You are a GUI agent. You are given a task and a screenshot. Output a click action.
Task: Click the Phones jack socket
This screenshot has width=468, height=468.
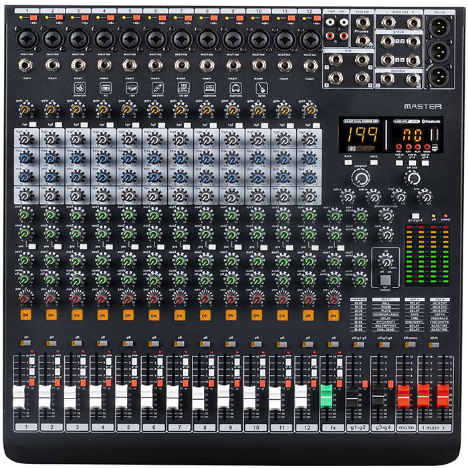(x=362, y=41)
